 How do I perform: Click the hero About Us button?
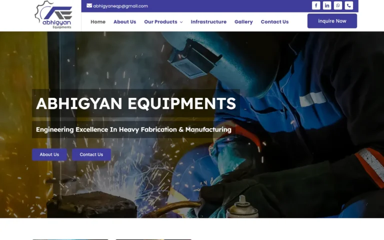49,154
